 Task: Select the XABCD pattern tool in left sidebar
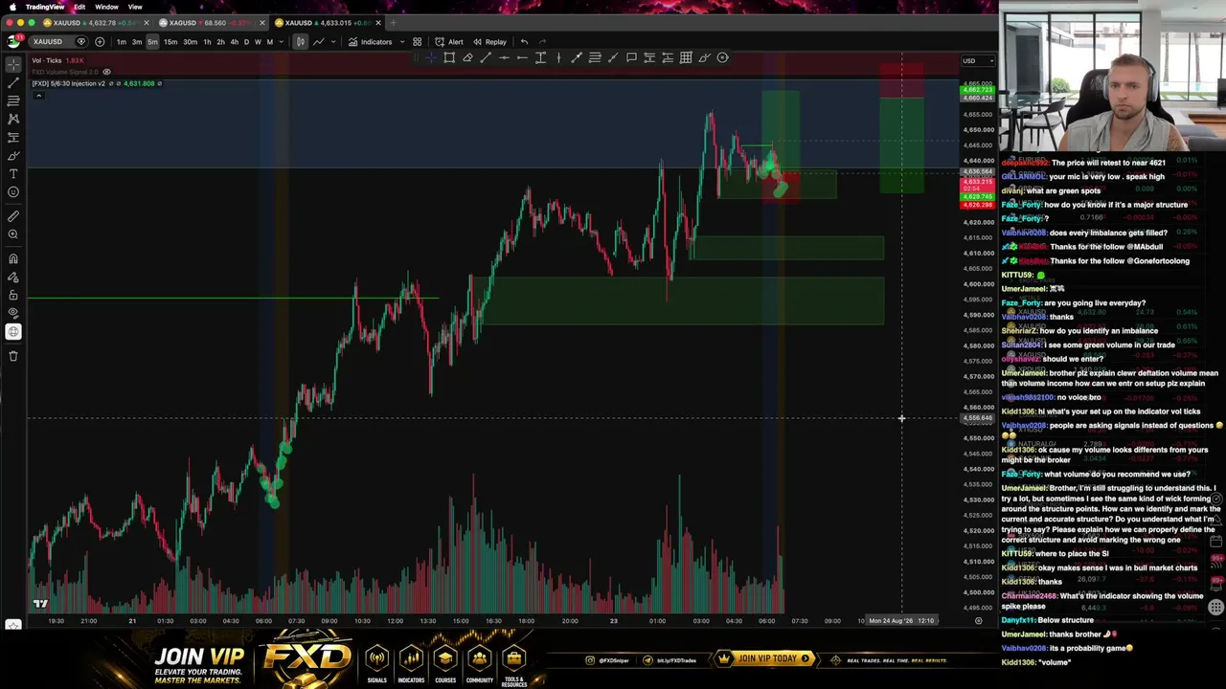coord(13,119)
